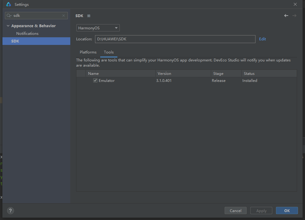Uncheck the Emulator checkbox
Viewport: 305px width, 220px height.
(x=95, y=80)
